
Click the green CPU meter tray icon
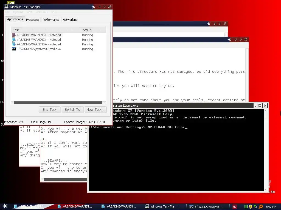[x=246, y=207]
